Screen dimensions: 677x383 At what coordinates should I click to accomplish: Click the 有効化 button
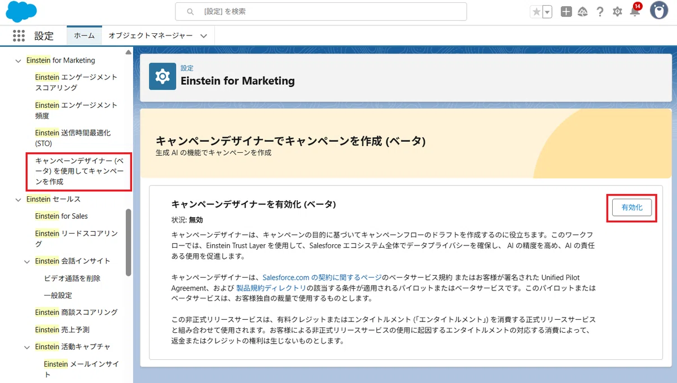(632, 208)
